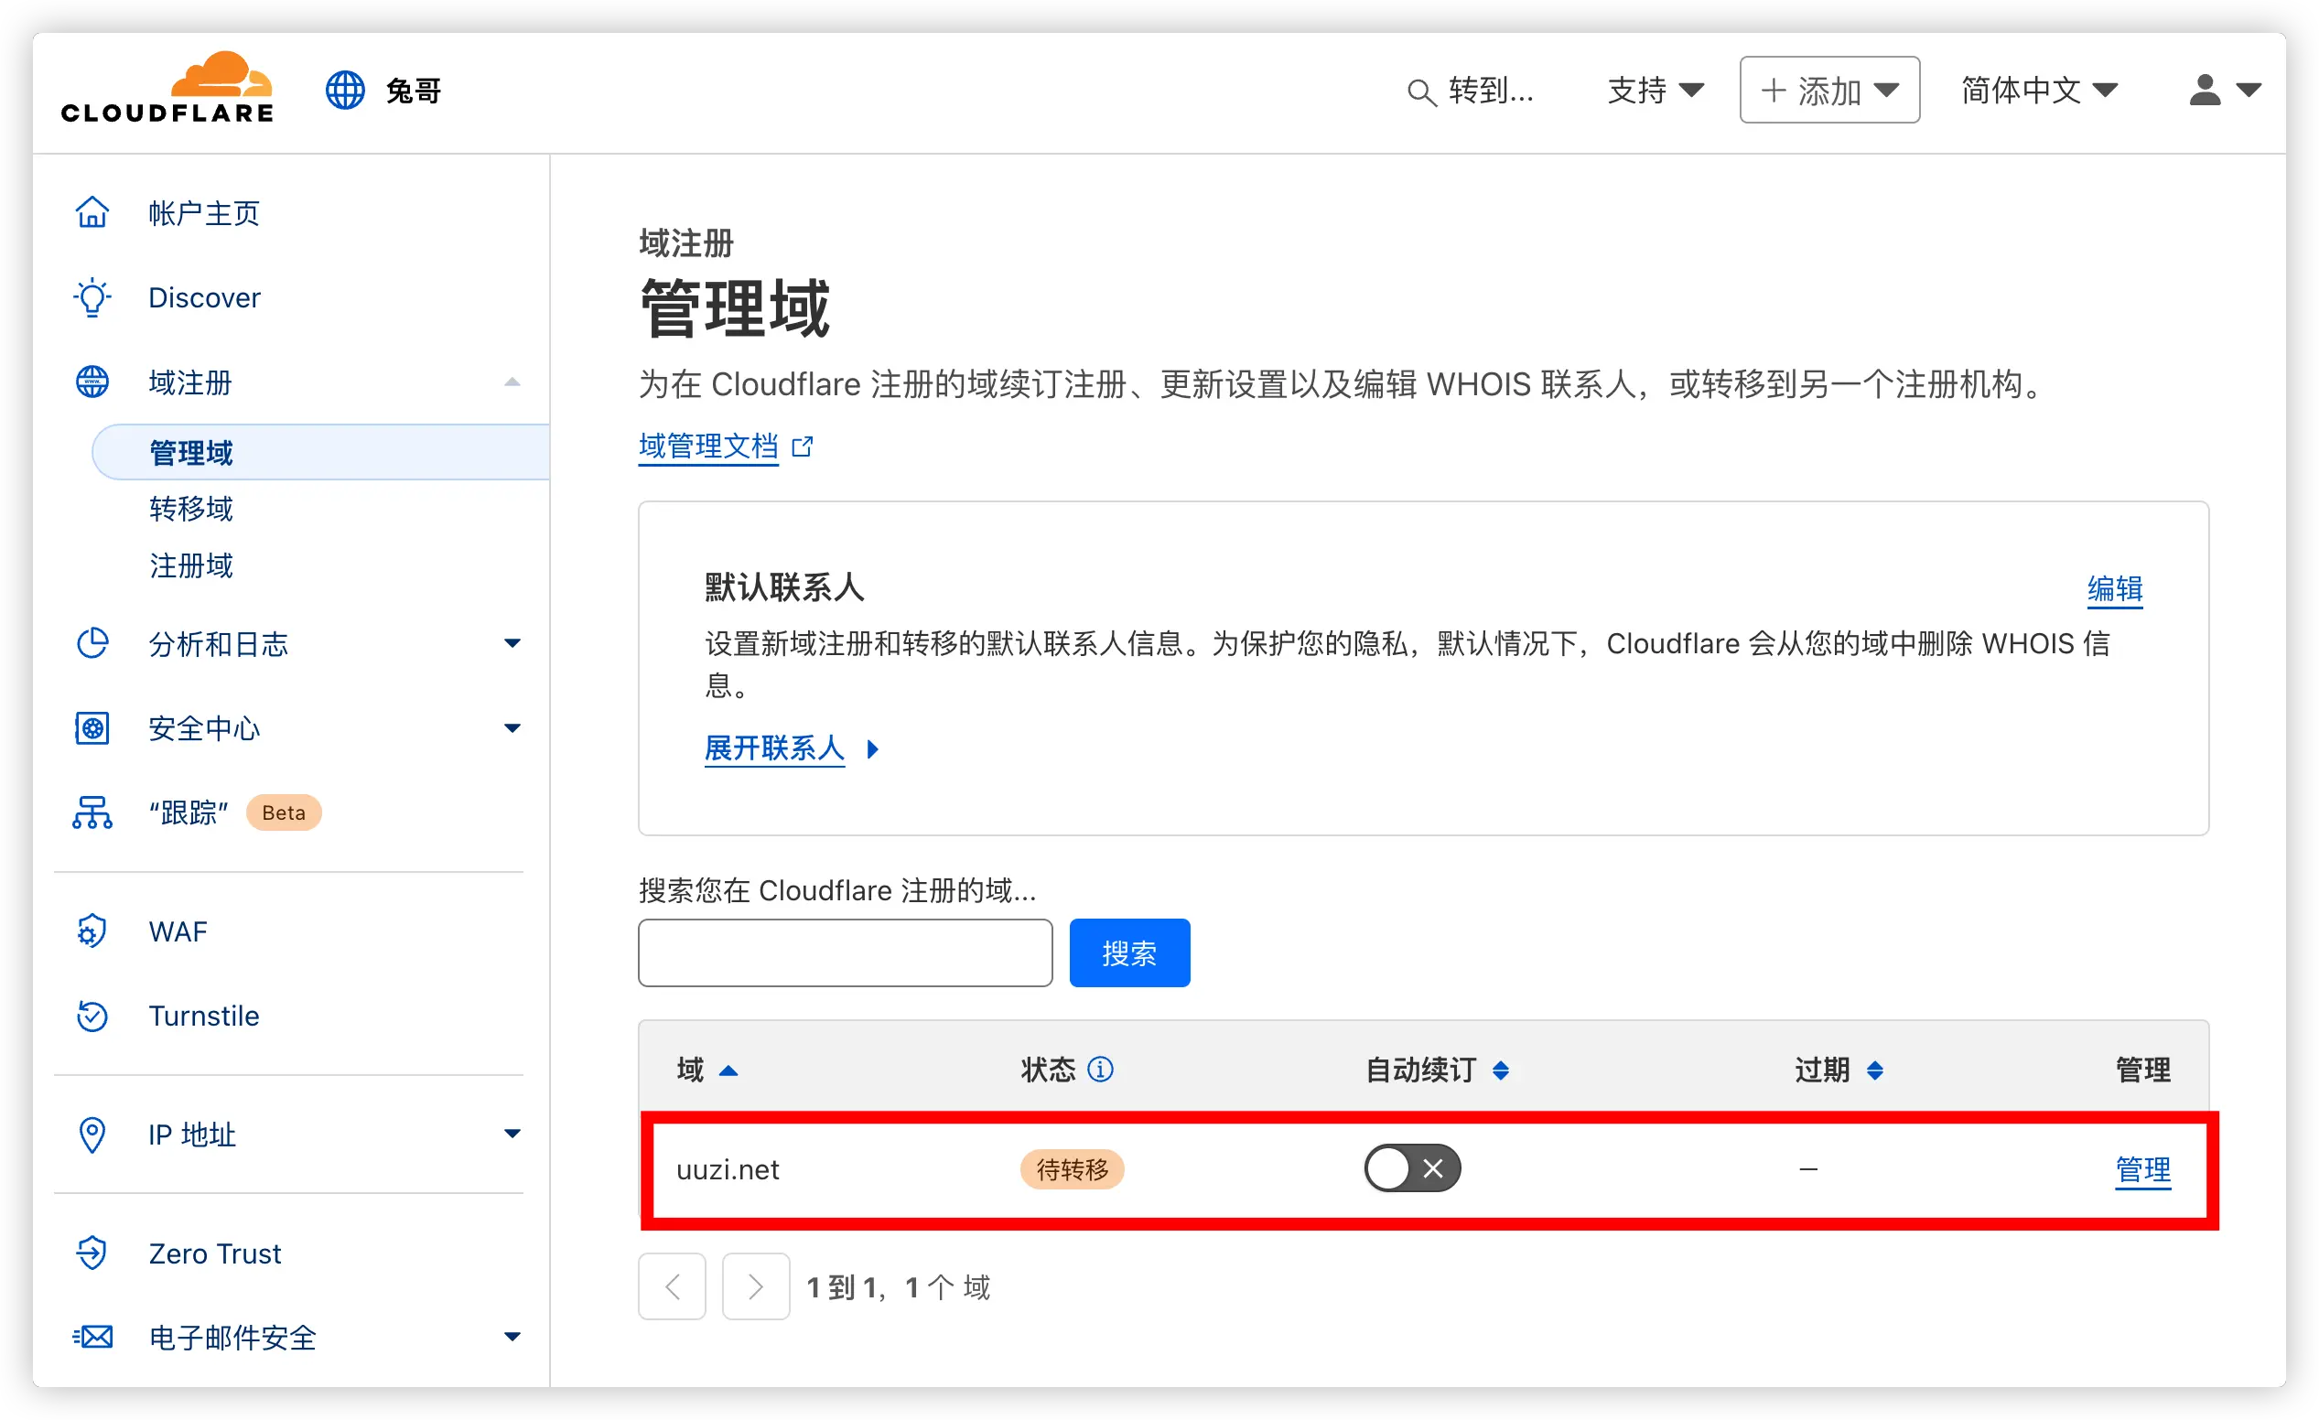The height and width of the screenshot is (1420, 2319).
Task: Open Zero Trust in the sidebar
Action: 214,1253
